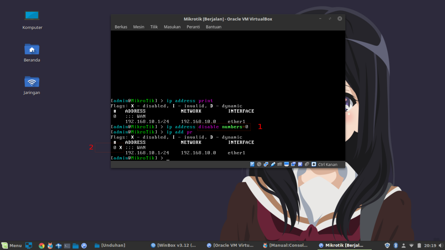
Task: Click the CPU virtualization status icon
Action: click(300, 164)
